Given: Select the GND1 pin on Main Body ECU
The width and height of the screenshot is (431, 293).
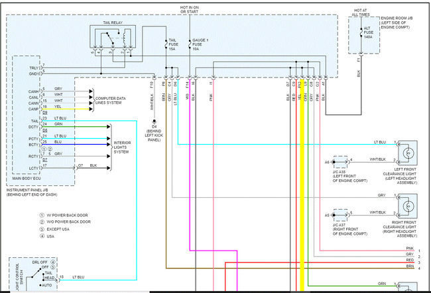Looking at the screenshot, I should 34,74.
